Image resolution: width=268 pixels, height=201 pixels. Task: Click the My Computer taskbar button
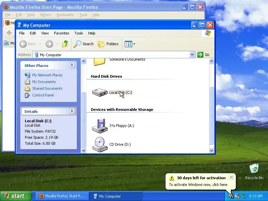(116, 196)
